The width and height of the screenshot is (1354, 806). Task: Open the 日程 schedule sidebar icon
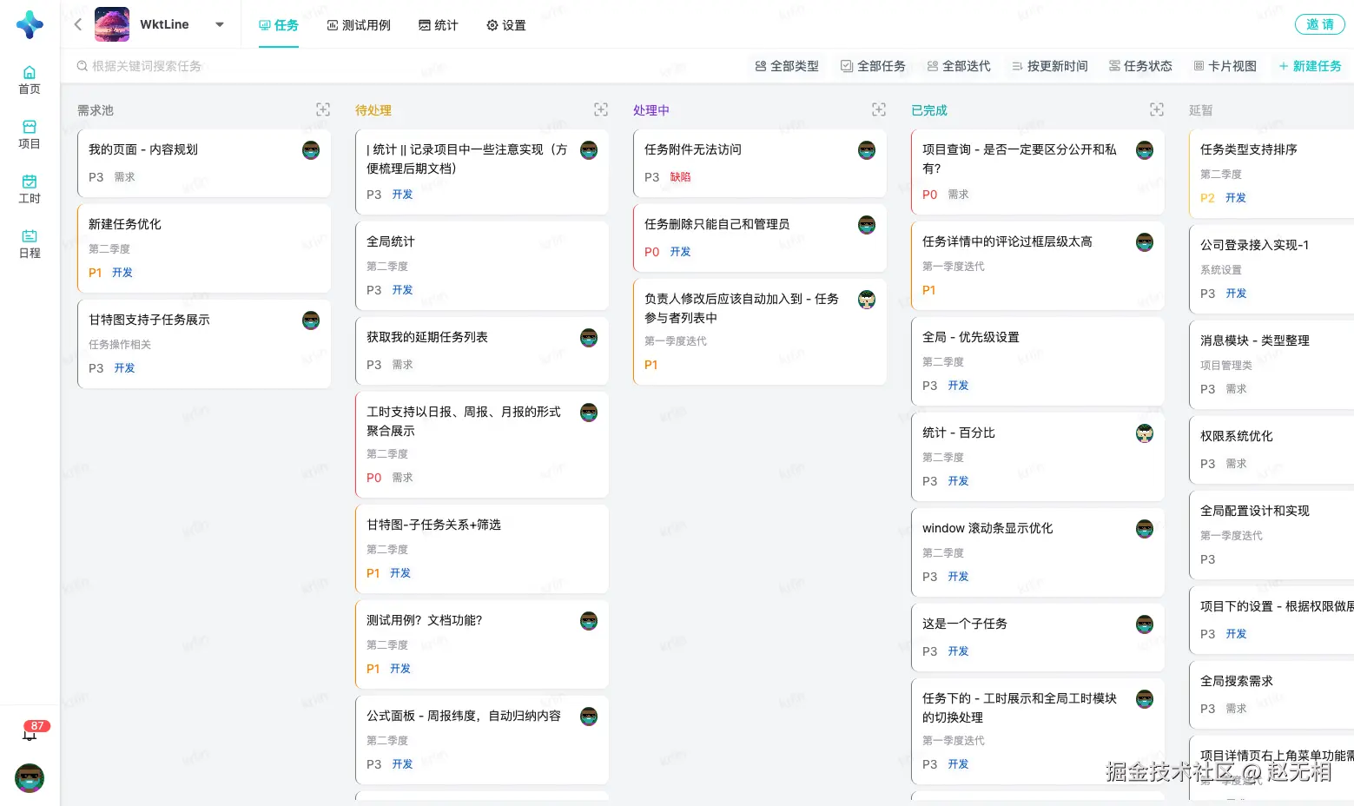[30, 243]
